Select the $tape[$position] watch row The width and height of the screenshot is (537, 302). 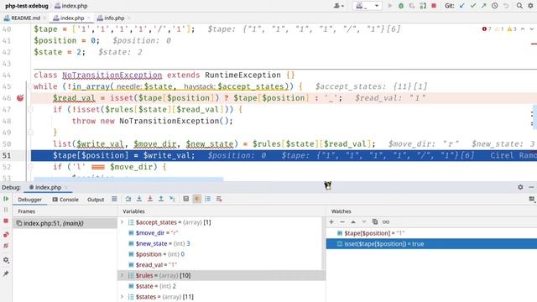431,233
